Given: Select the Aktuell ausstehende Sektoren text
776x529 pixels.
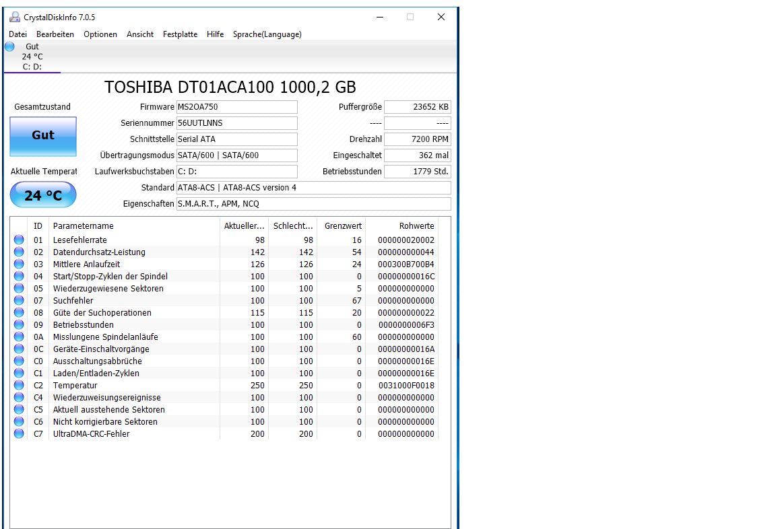Looking at the screenshot, I should tap(109, 409).
